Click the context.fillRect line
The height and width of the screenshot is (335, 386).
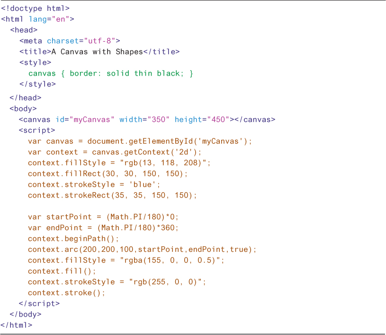(108, 174)
